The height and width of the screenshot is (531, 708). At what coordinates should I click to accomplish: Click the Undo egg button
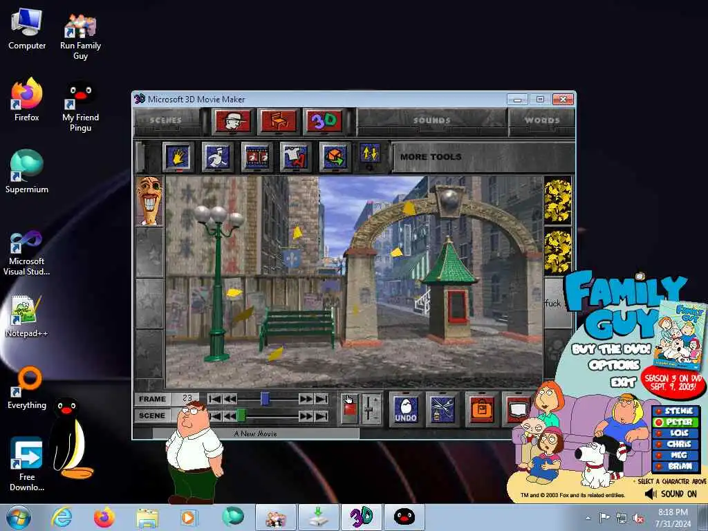click(405, 409)
